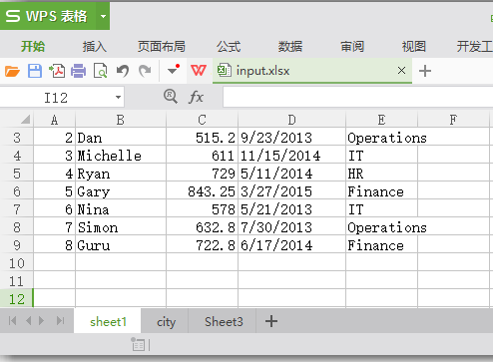Select all cells with the corner triangle
This screenshot has height=362, width=493.
pyautogui.click(x=25, y=119)
